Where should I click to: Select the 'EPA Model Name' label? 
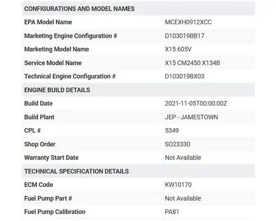(48, 22)
